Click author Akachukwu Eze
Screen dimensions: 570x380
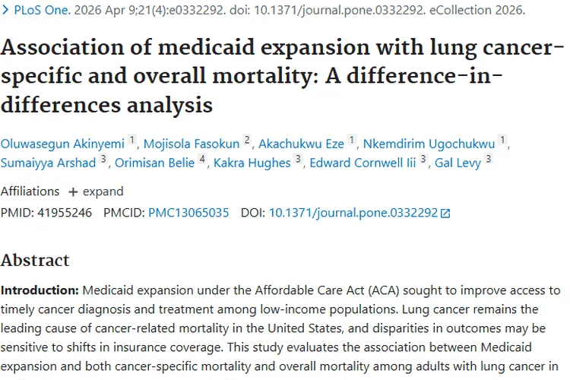coord(301,144)
